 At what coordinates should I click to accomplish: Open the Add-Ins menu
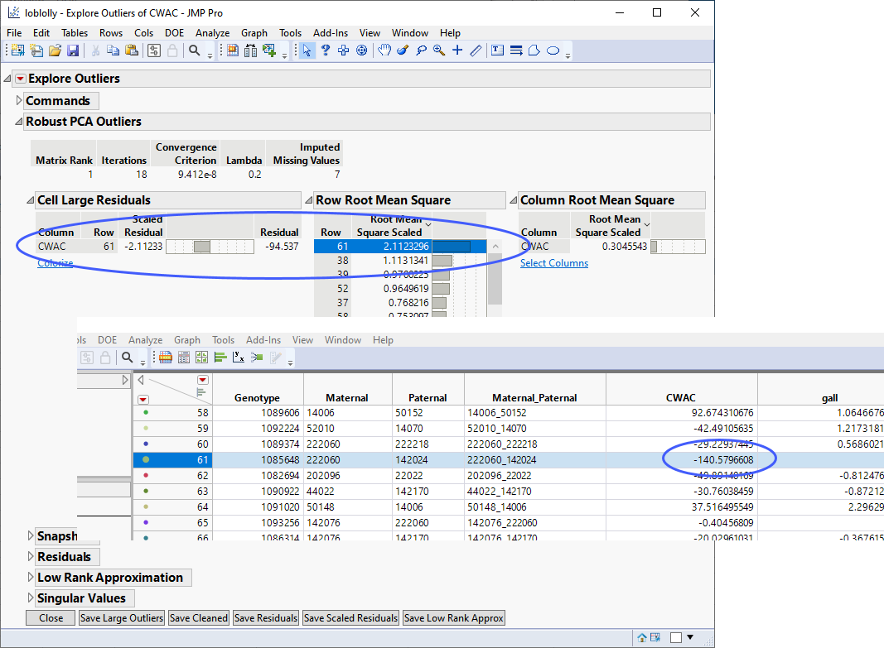tap(330, 33)
